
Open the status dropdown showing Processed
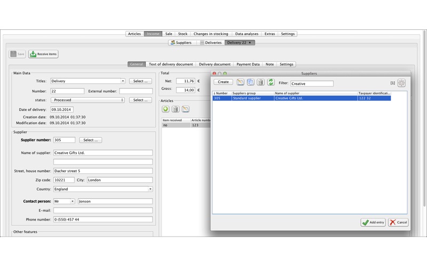coord(88,100)
